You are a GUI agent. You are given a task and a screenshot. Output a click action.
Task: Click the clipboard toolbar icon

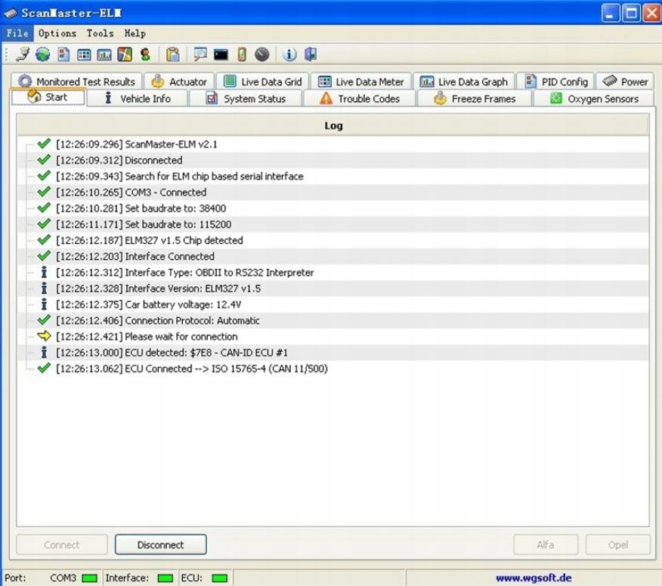point(172,54)
